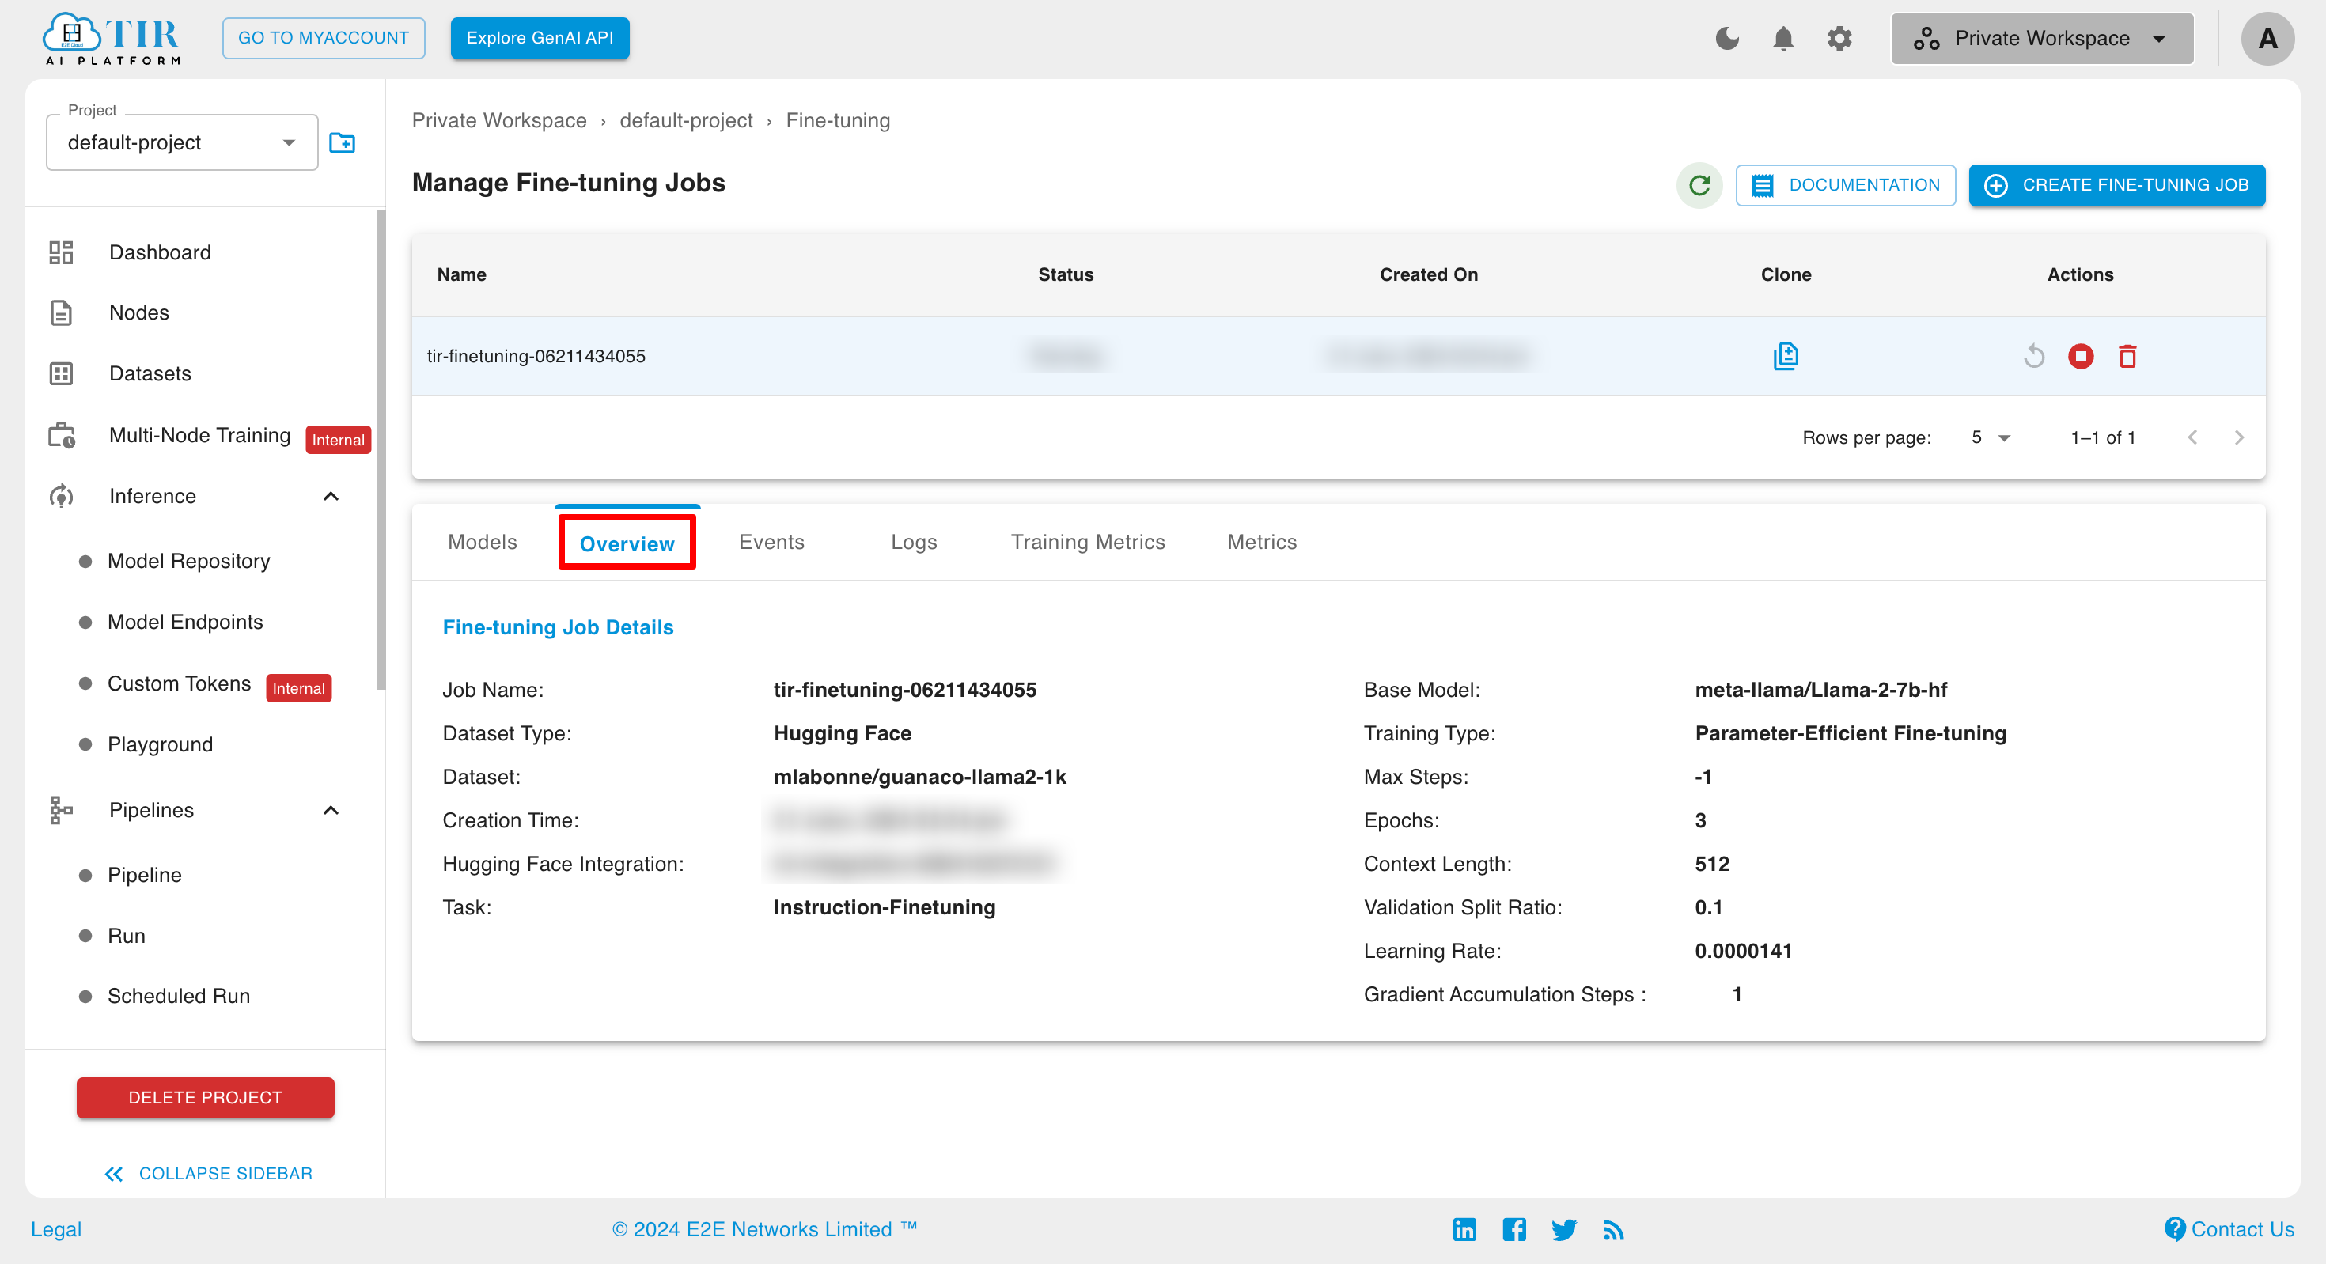Switch to the Logs tab

tap(912, 540)
